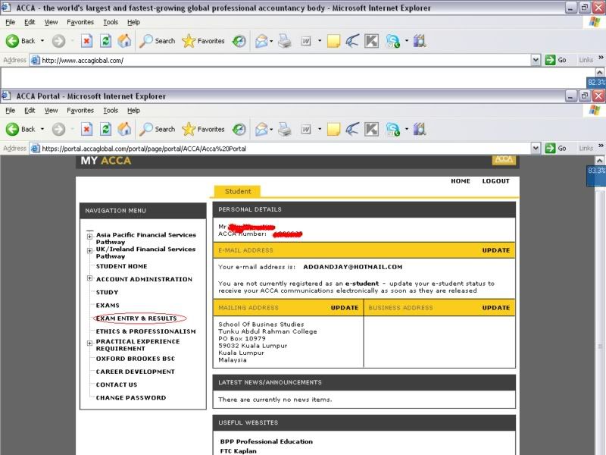Screen dimensions: 606x455
Task: Open Favorites star in ACCA Portal window
Action: click(203, 129)
